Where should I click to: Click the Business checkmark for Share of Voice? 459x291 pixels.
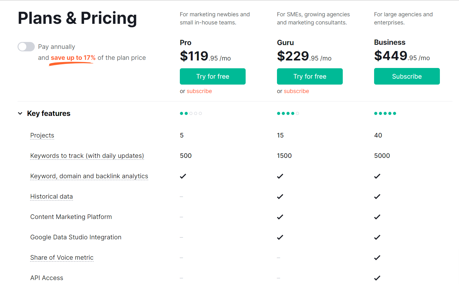[x=377, y=257]
